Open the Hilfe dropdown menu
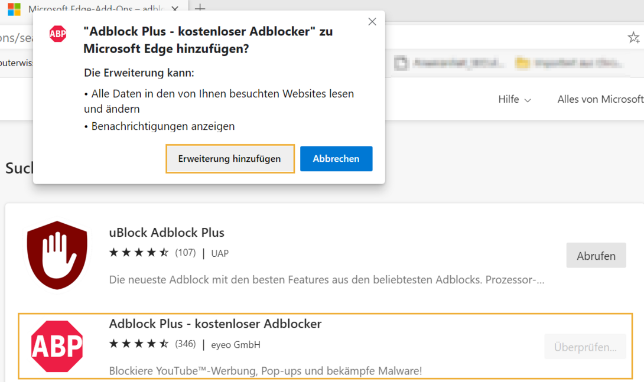 [x=508, y=99]
